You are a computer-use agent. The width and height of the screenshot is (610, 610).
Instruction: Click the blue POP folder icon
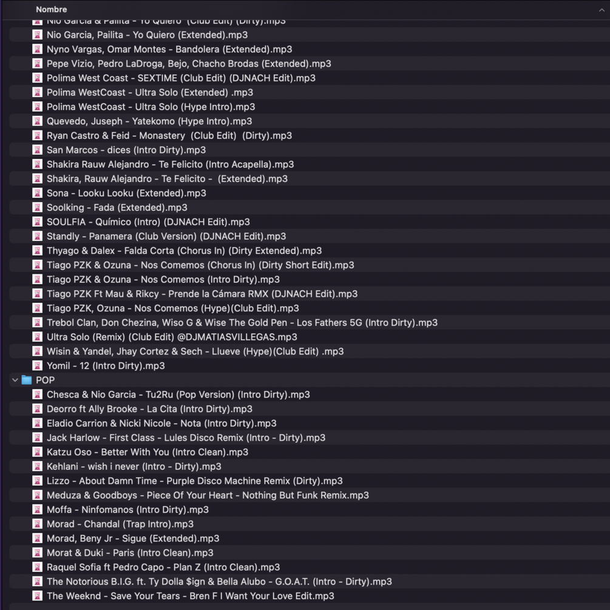click(x=27, y=380)
